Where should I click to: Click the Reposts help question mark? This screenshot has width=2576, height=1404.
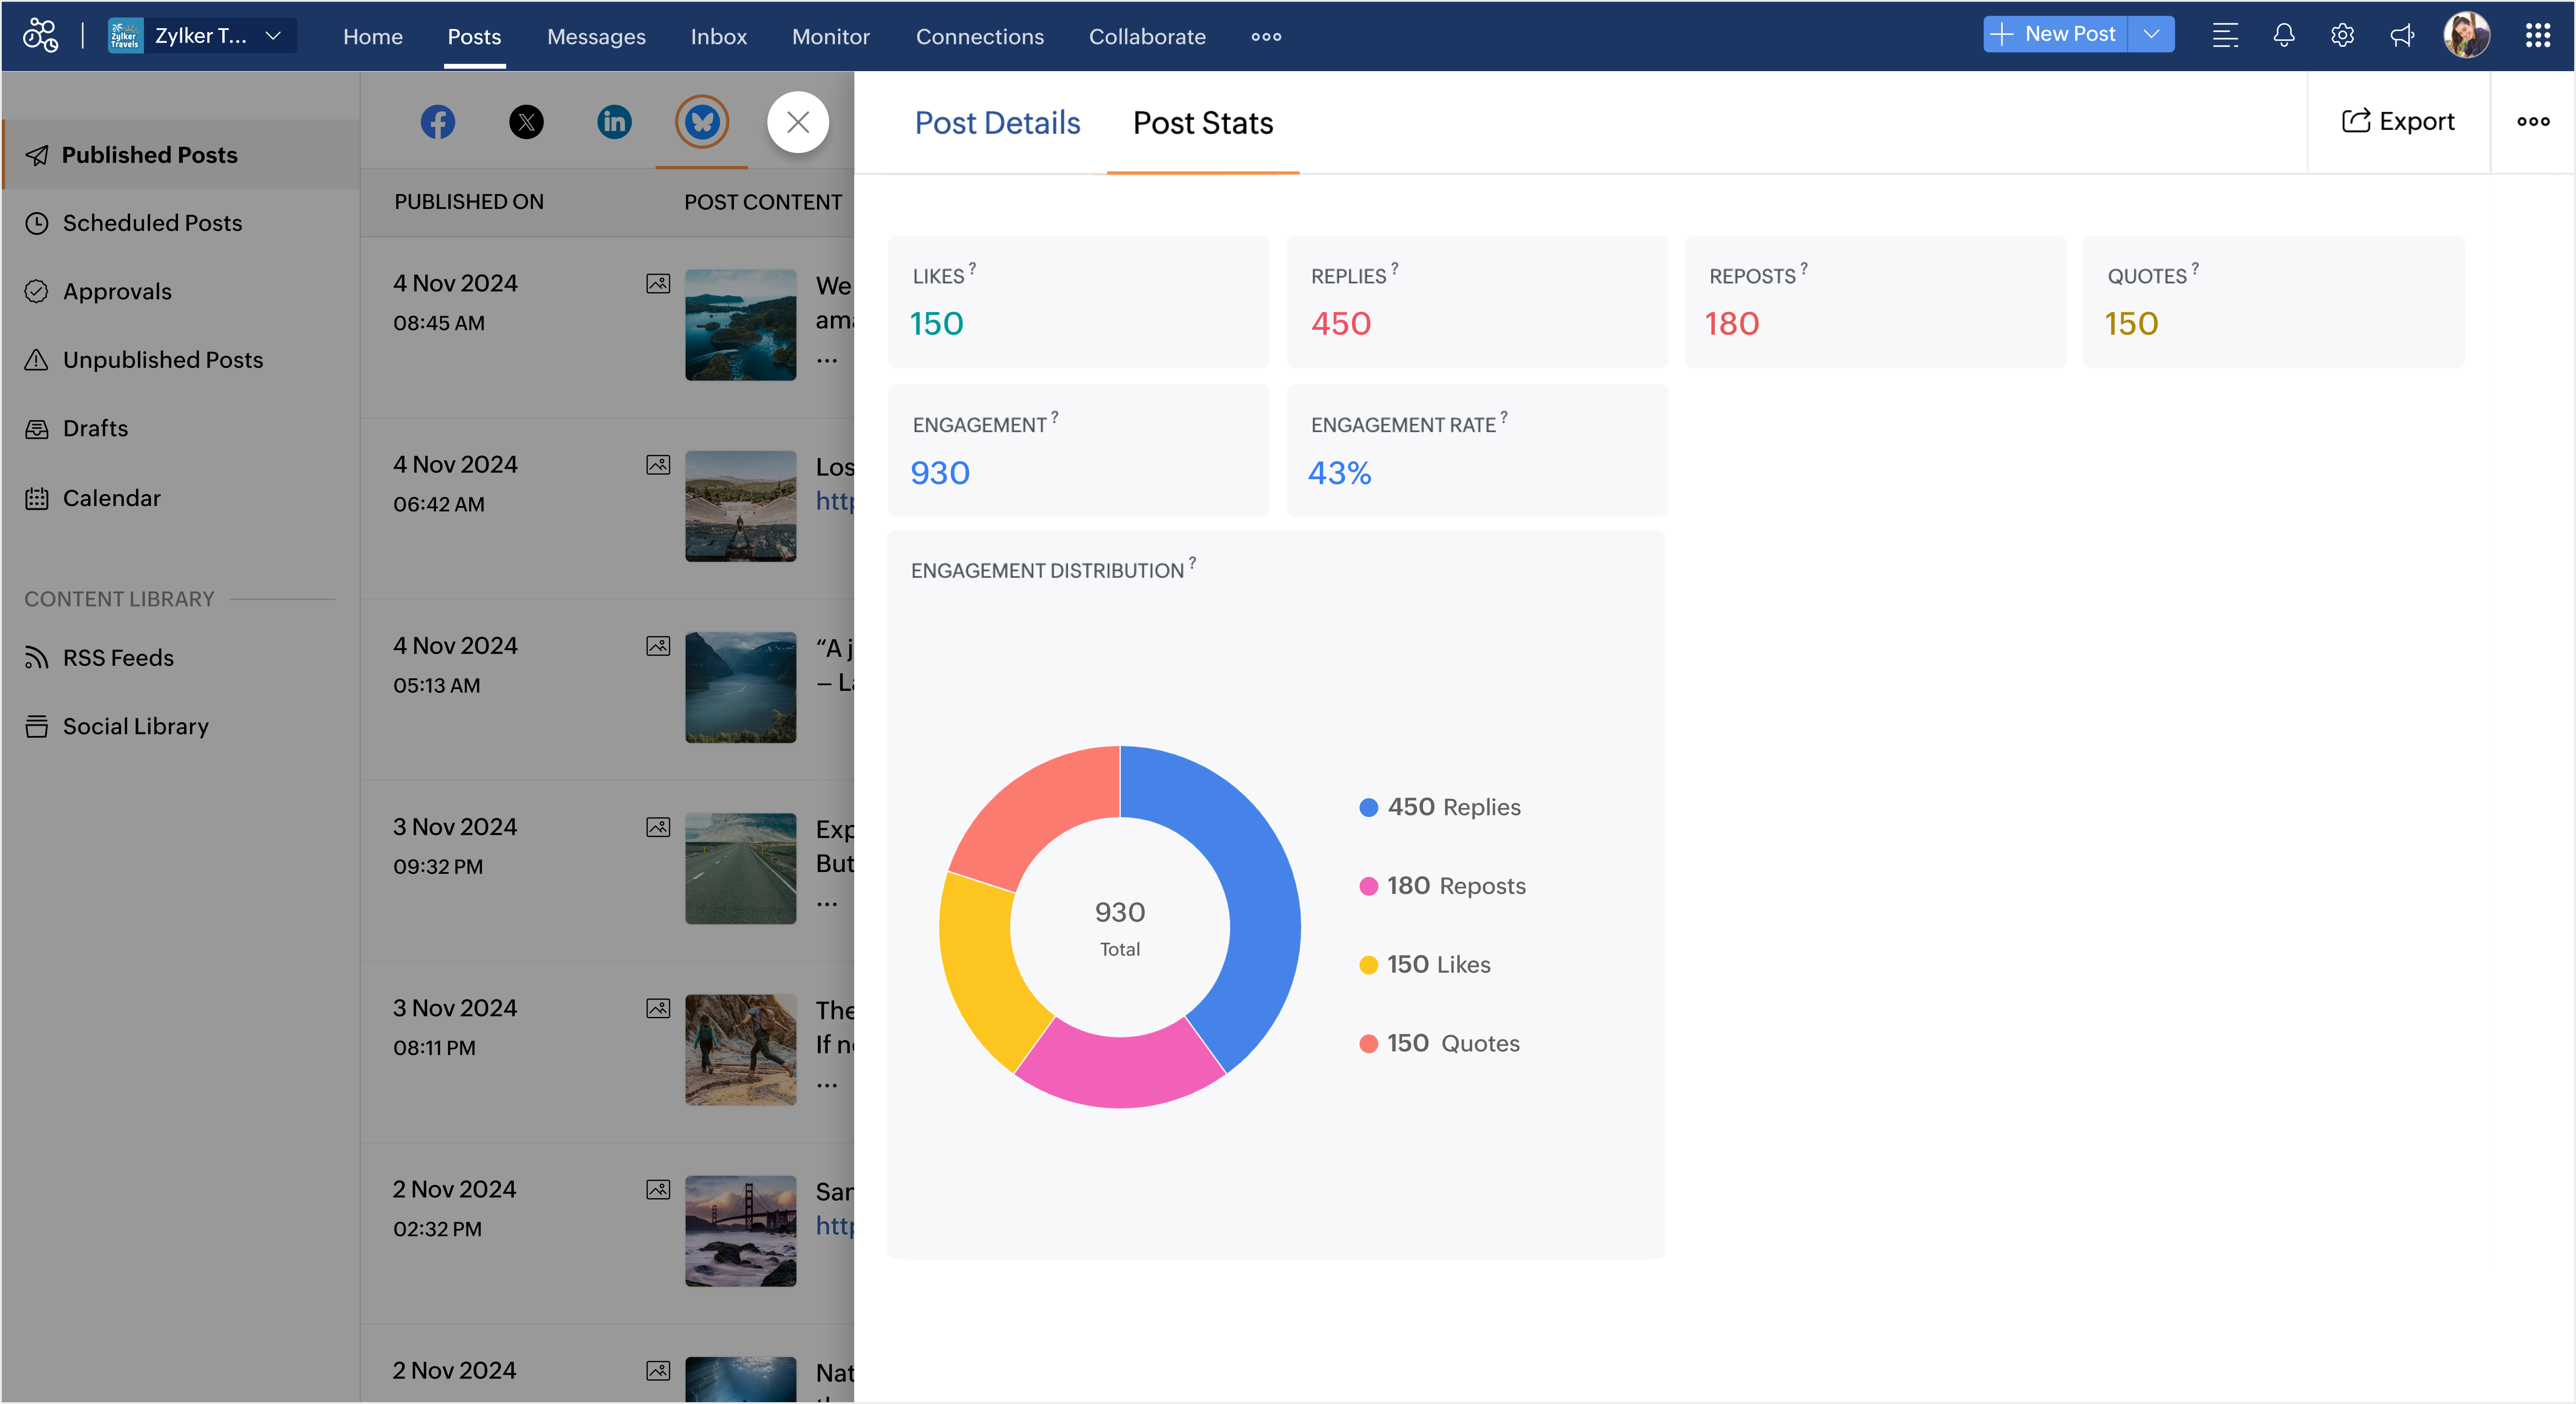(1804, 268)
